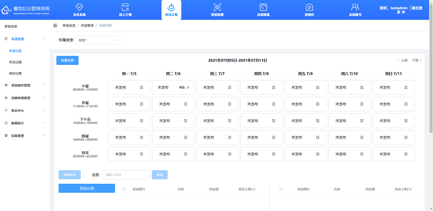Collapse the sidebar with the hamburger icon
This screenshot has width=433, height=211.
(x=55, y=25)
